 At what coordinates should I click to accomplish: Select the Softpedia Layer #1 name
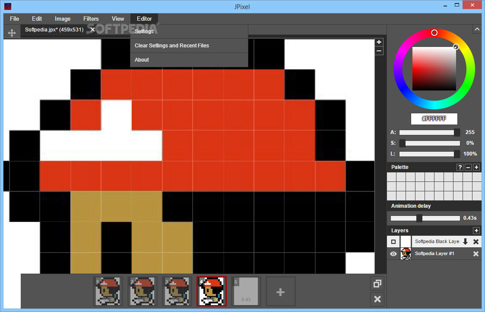pyautogui.click(x=434, y=254)
